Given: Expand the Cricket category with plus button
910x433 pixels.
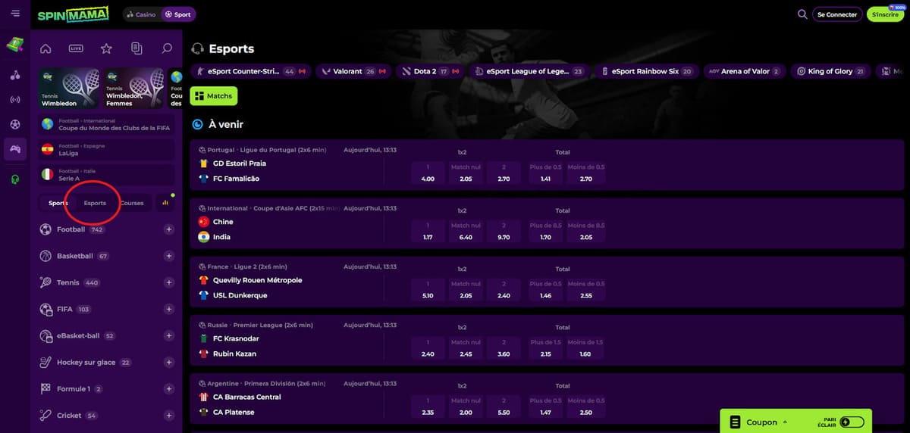Looking at the screenshot, I should click(169, 416).
